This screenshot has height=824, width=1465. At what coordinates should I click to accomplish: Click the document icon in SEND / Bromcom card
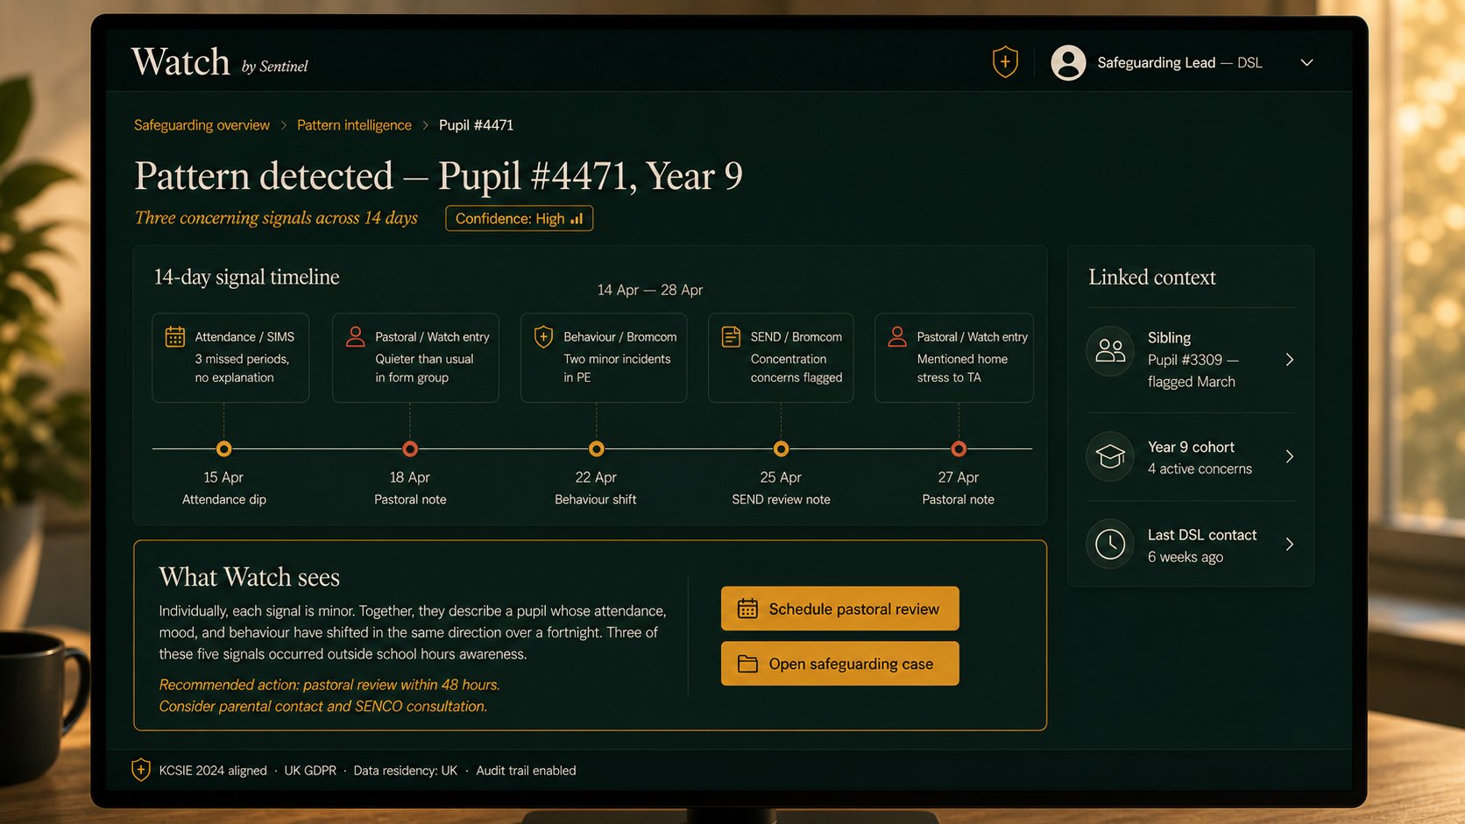(731, 337)
